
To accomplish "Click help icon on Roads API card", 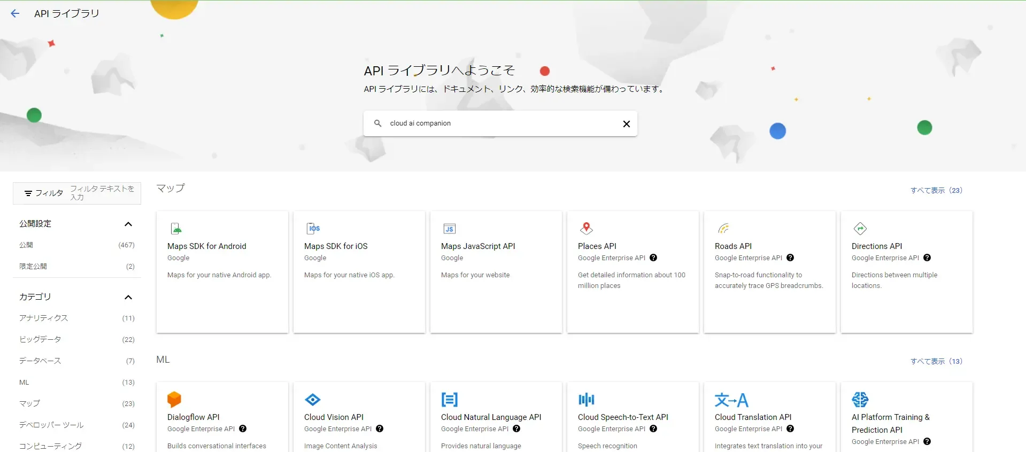I will coord(790,258).
